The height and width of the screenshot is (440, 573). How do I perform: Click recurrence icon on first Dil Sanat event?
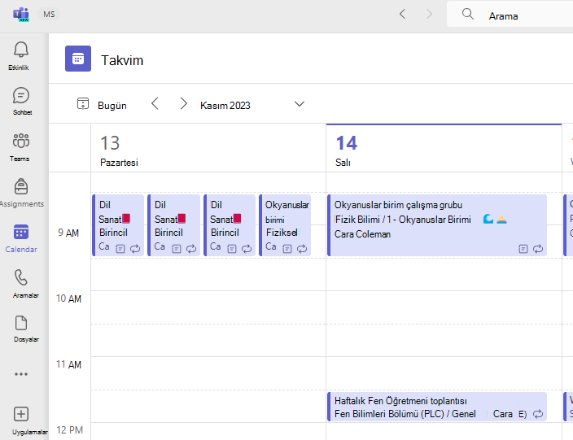click(x=135, y=249)
